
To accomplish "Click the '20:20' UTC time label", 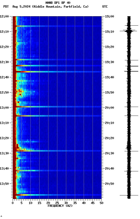I will (110, 138).
